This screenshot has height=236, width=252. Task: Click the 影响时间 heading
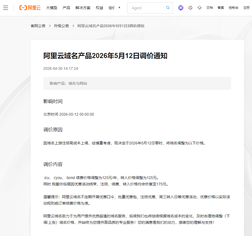tap(53, 101)
